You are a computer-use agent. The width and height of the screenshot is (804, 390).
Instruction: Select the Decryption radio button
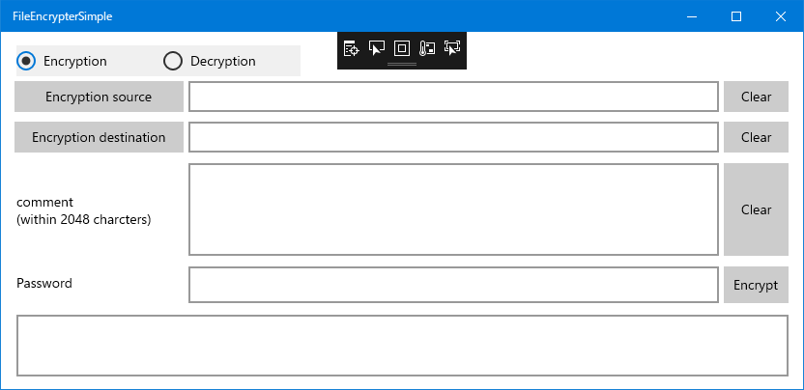point(209,61)
